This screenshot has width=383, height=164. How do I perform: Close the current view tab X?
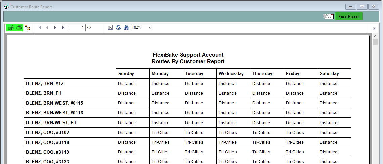[x=375, y=29]
